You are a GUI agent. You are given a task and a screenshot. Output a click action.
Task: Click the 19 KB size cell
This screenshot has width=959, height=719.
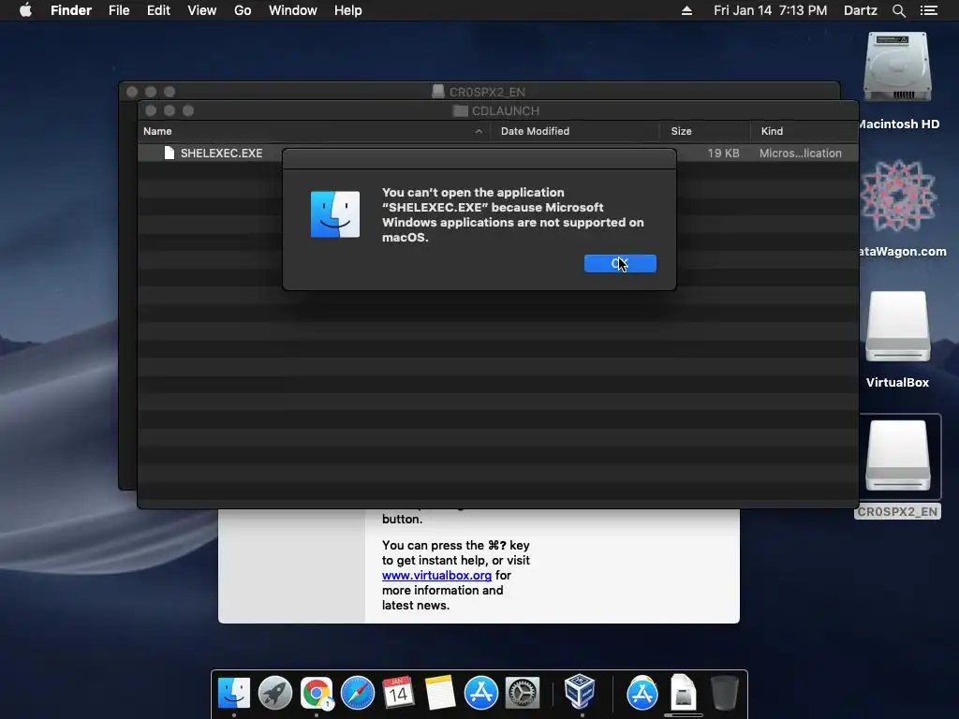coord(723,153)
